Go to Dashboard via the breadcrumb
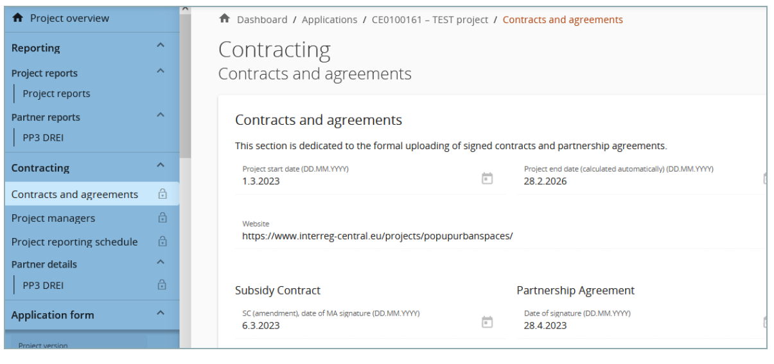 (x=262, y=20)
